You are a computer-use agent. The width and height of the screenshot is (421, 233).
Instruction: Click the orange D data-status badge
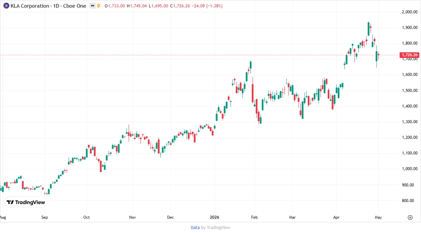(x=99, y=6)
